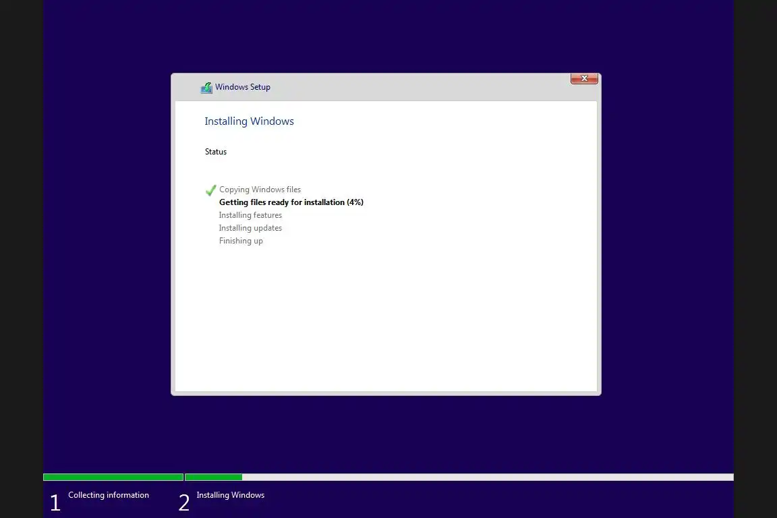Click the 'Installing features' status line
This screenshot has width=777, height=518.
[x=250, y=215]
